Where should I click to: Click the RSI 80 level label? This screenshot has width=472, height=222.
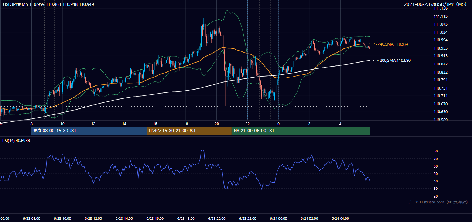(436, 151)
